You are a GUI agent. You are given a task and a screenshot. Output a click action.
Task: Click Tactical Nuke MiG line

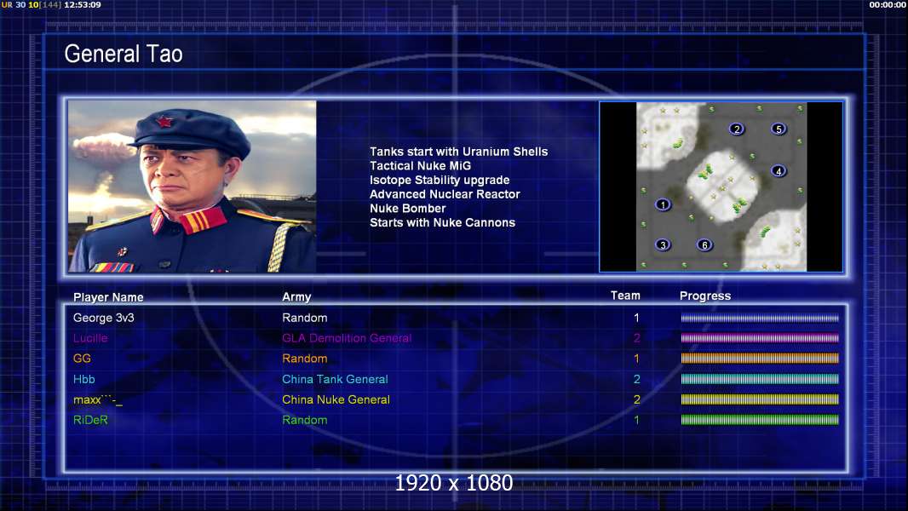421,165
